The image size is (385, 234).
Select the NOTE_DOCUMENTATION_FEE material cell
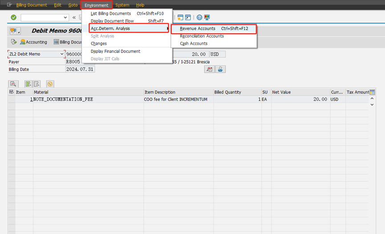pyautogui.click(x=63, y=99)
